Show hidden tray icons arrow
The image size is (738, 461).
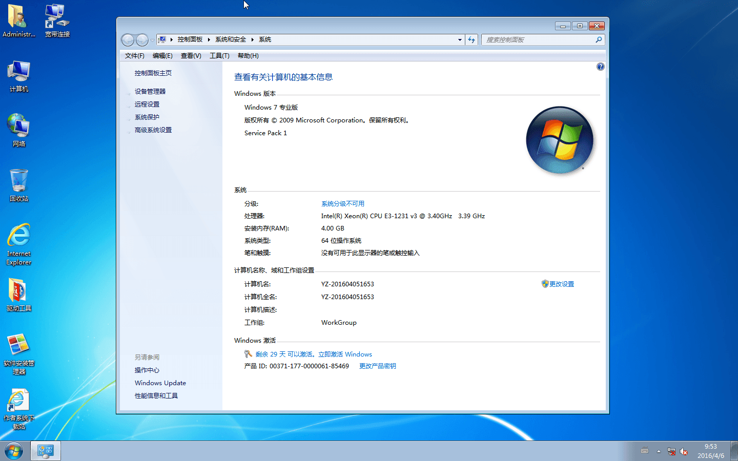tap(659, 451)
